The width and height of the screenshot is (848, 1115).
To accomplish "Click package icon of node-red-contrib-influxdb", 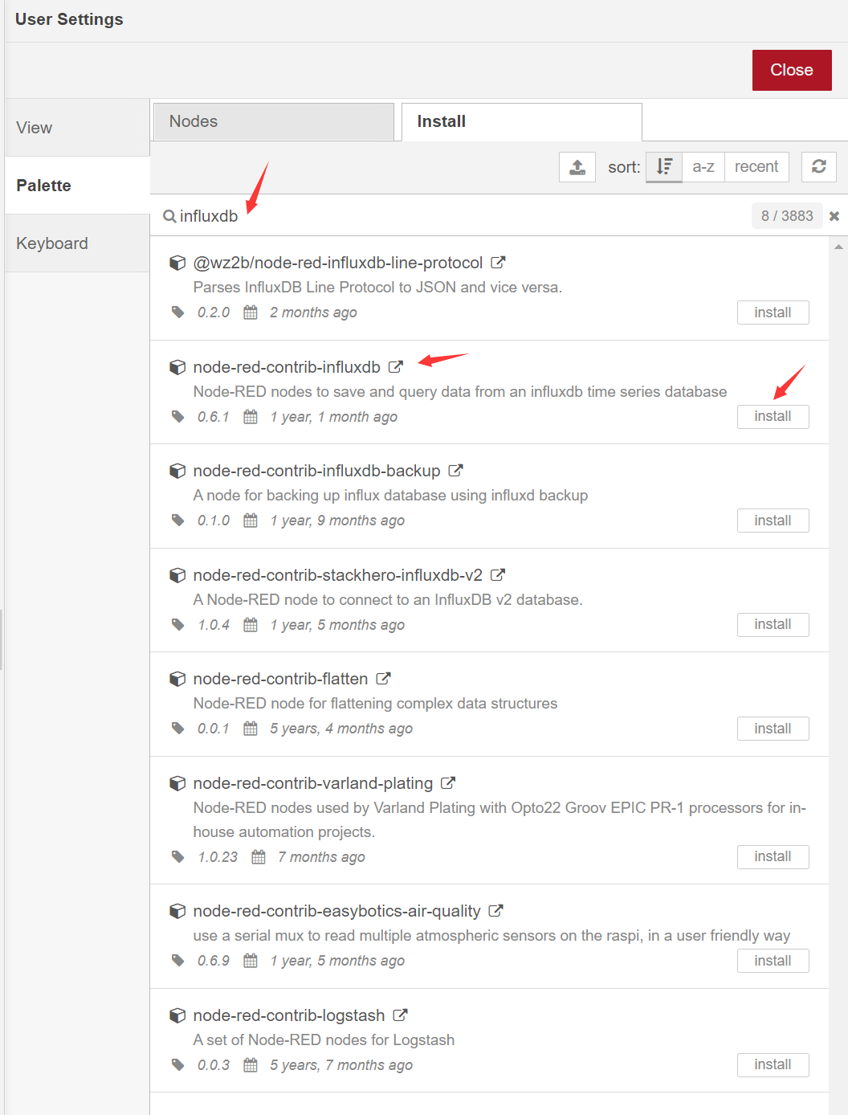I will [177, 367].
